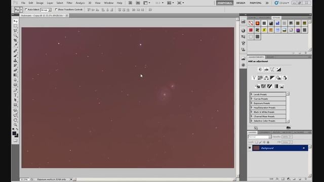This screenshot has width=324, height=182.
Task: Toggle Lock image pixels brush icon
Action: tap(260, 142)
